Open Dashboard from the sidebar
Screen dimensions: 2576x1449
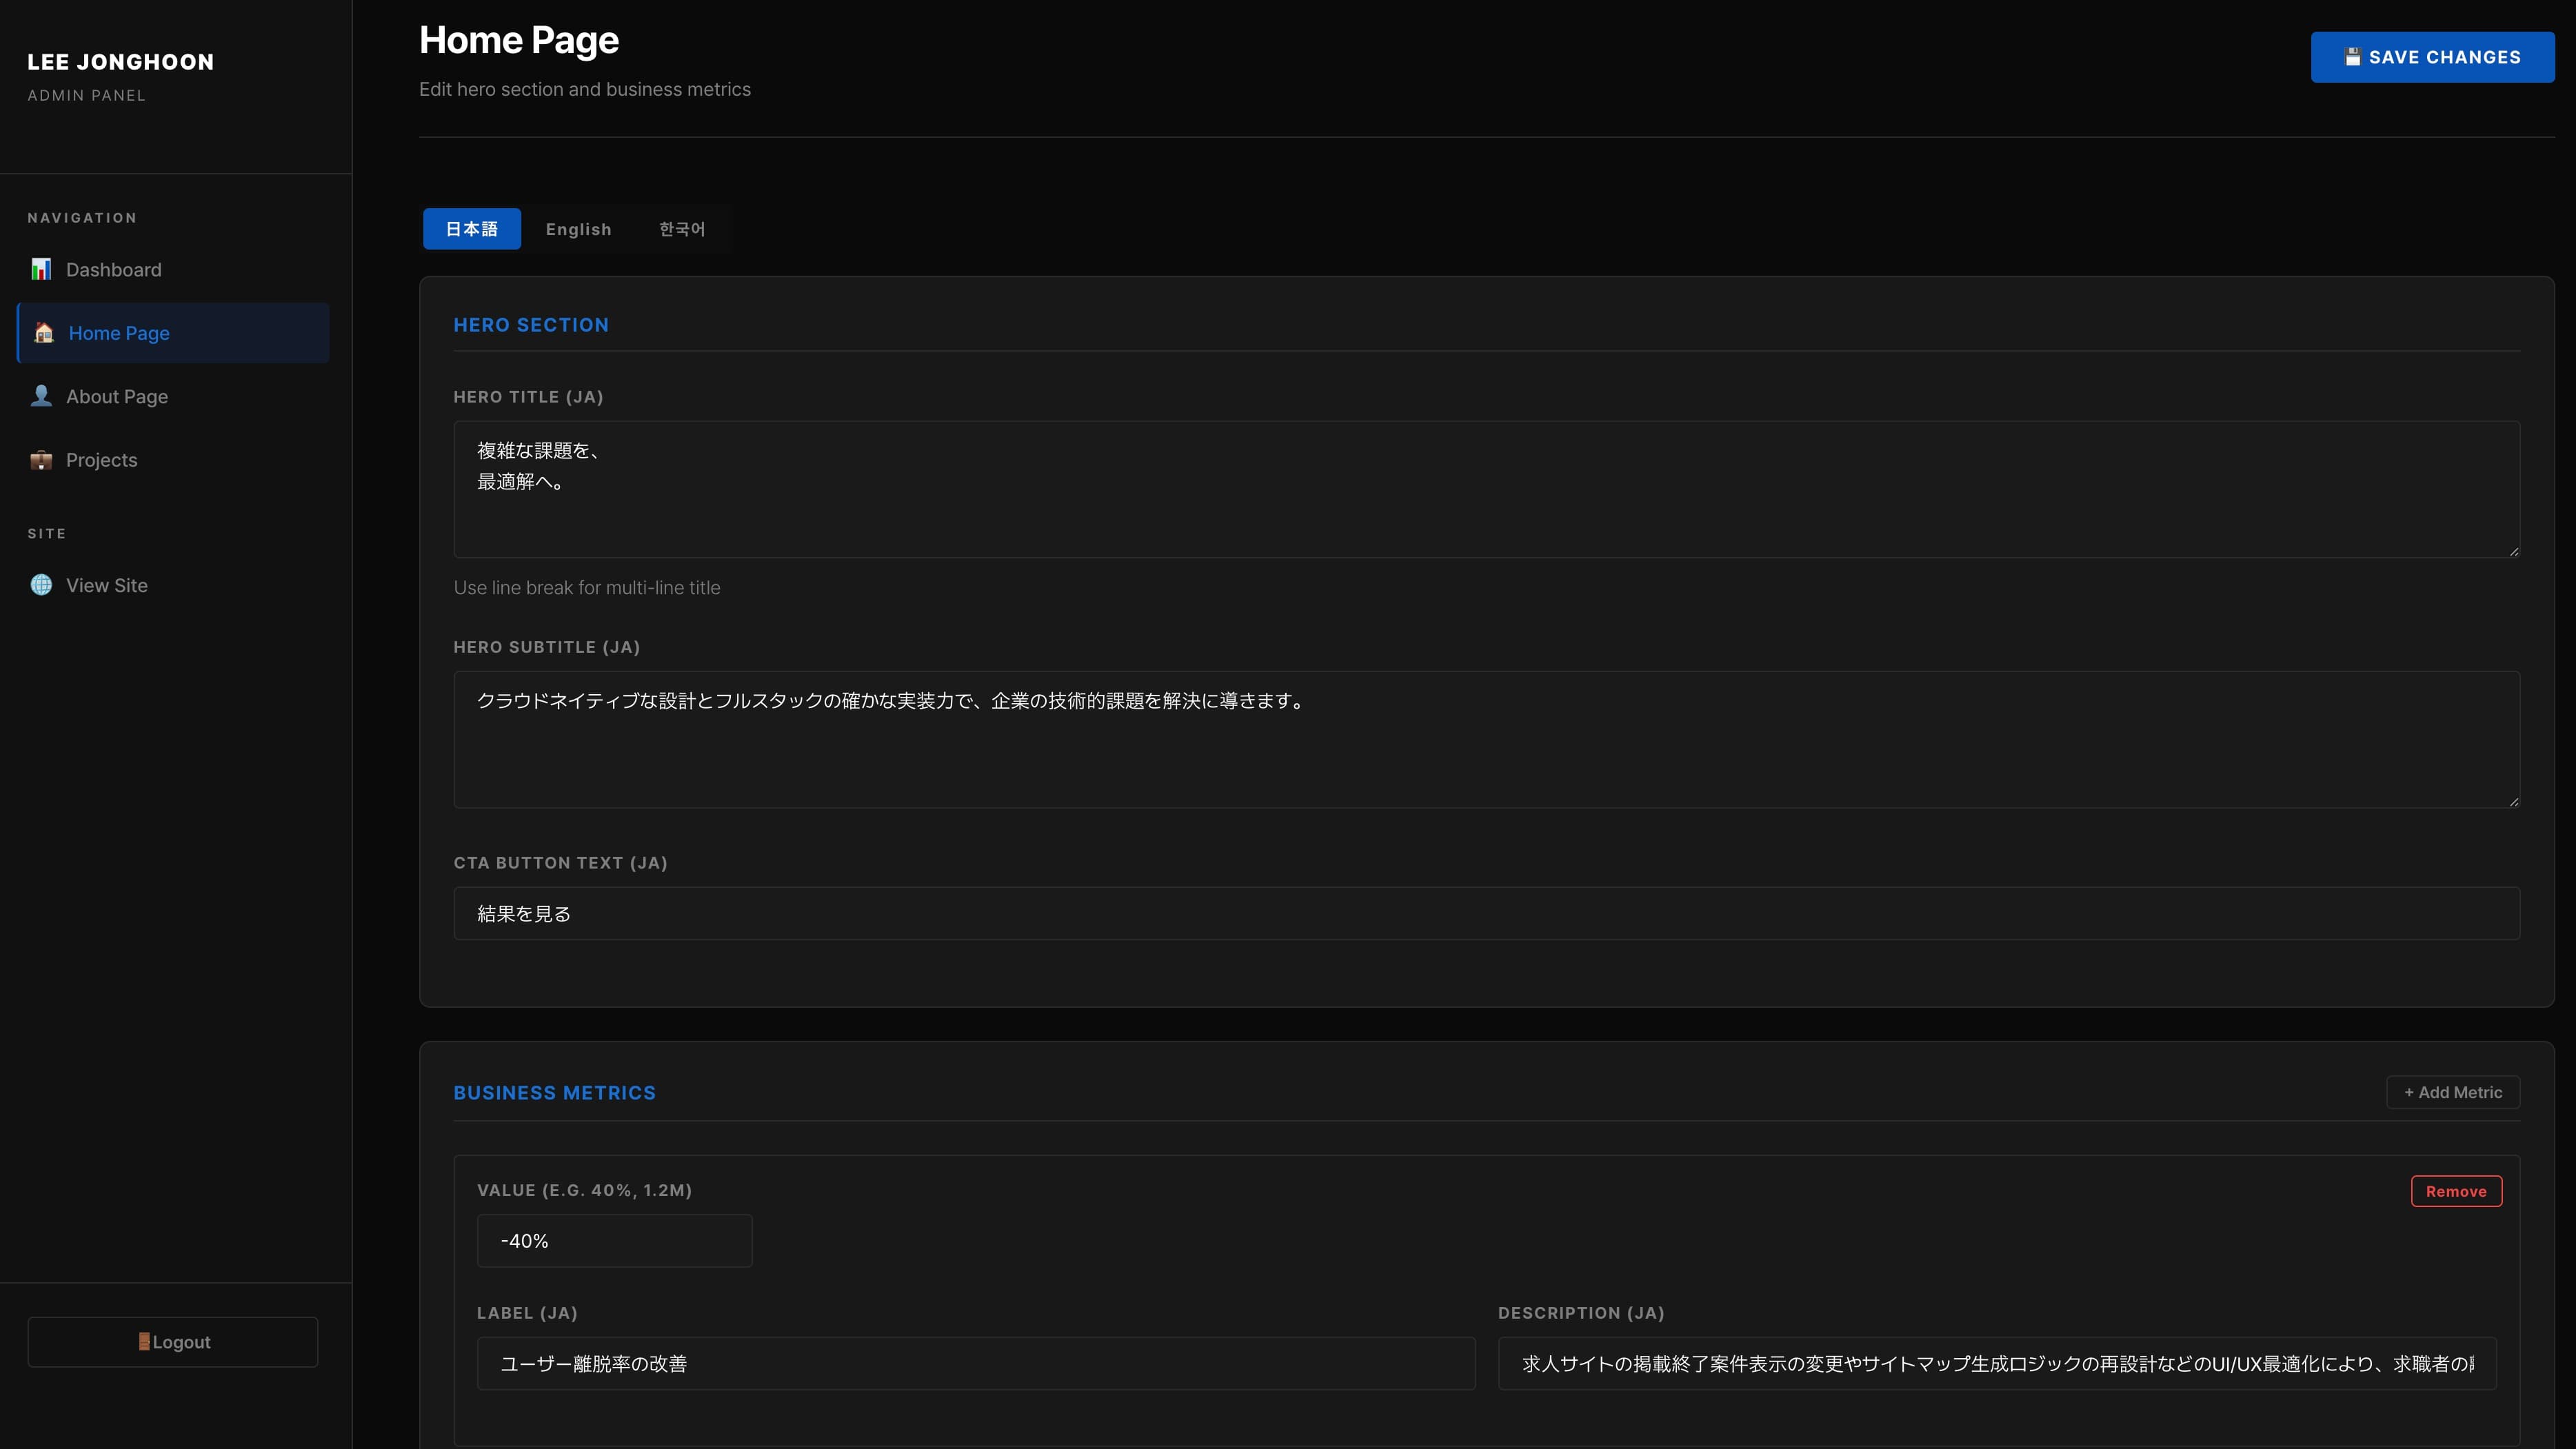[x=173, y=269]
